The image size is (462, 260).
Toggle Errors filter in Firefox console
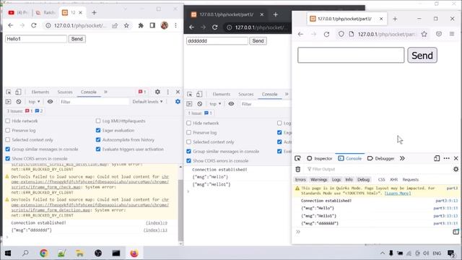coord(300,180)
